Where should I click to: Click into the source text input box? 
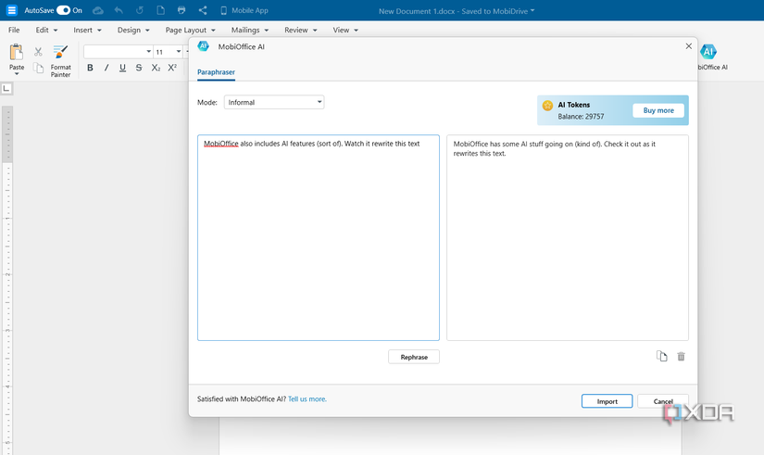[319, 237]
